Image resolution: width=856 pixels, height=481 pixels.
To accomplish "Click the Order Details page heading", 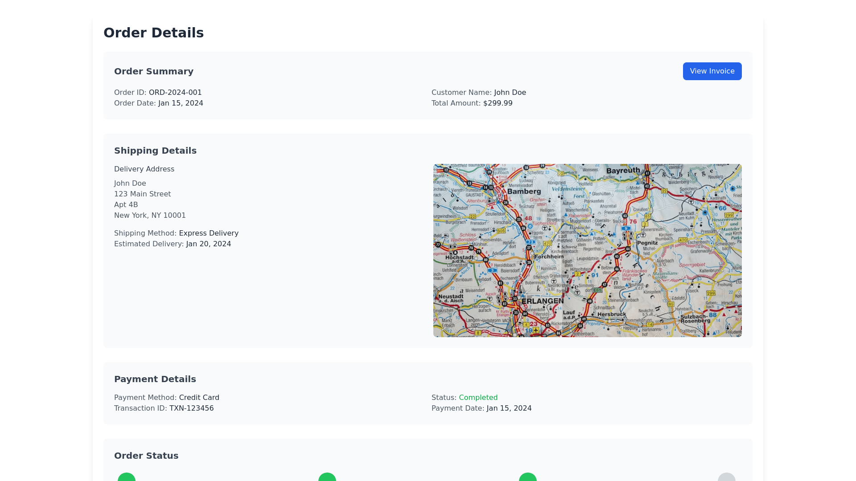I will [x=153, y=33].
